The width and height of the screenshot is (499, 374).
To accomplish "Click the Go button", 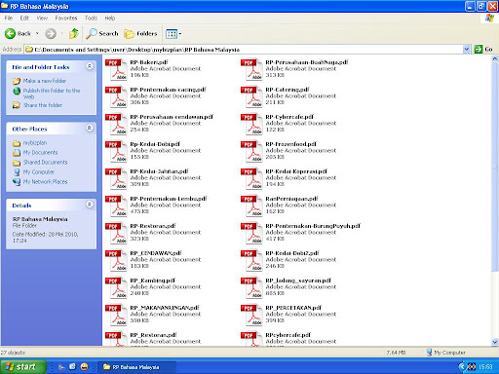I will coord(483,50).
